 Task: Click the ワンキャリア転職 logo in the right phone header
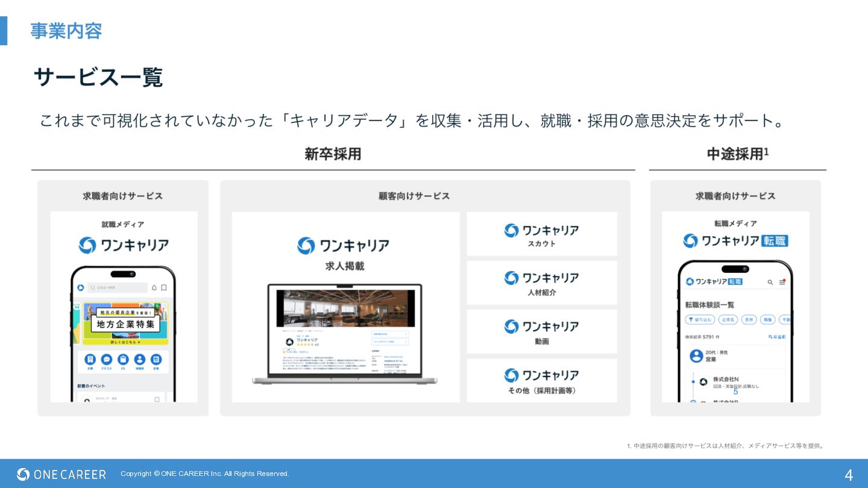(714, 281)
